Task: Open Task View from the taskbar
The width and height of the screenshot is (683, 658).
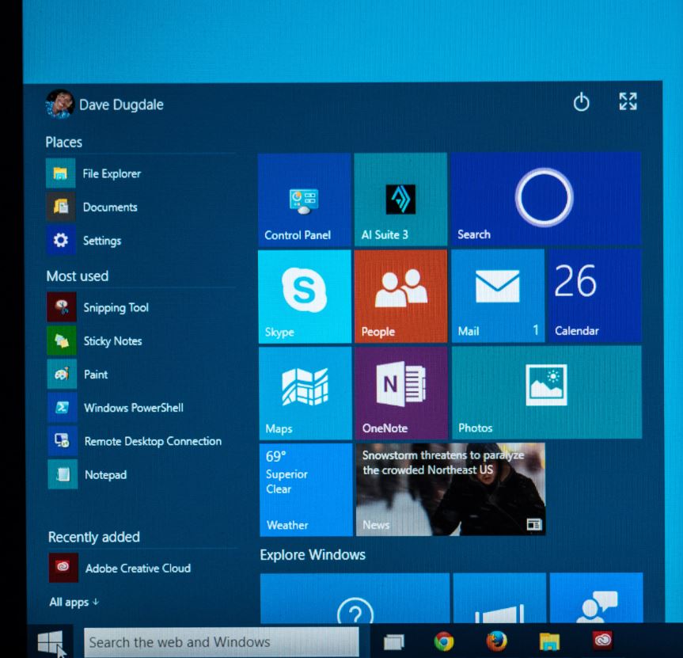Action: pos(394,641)
